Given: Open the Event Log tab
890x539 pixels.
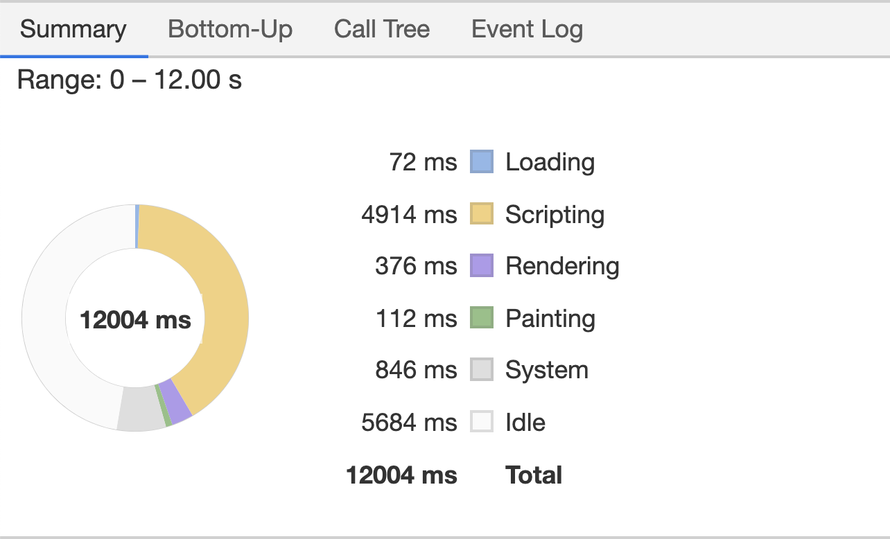Looking at the screenshot, I should [x=527, y=30].
